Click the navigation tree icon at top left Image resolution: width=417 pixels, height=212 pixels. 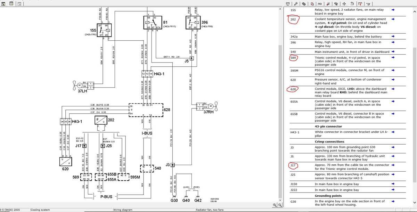[3, 3]
